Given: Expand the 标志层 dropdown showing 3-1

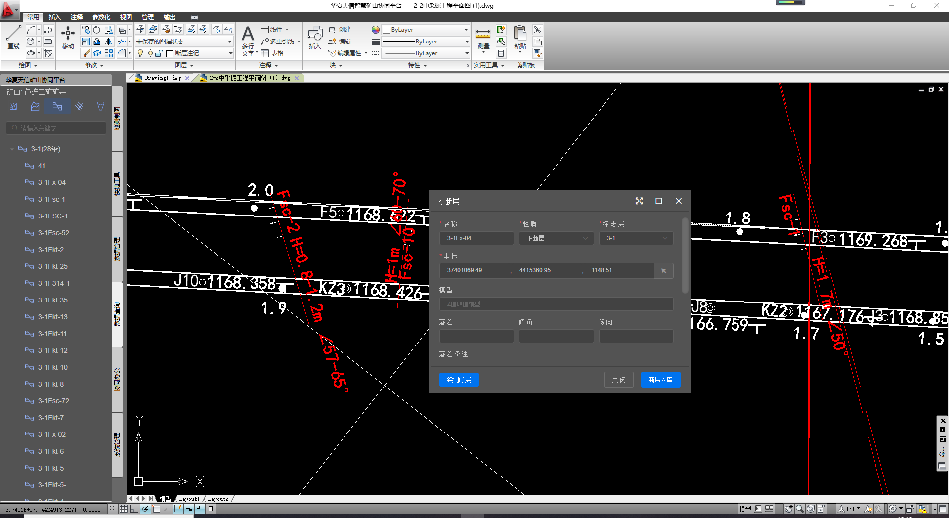Looking at the screenshot, I should 636,238.
